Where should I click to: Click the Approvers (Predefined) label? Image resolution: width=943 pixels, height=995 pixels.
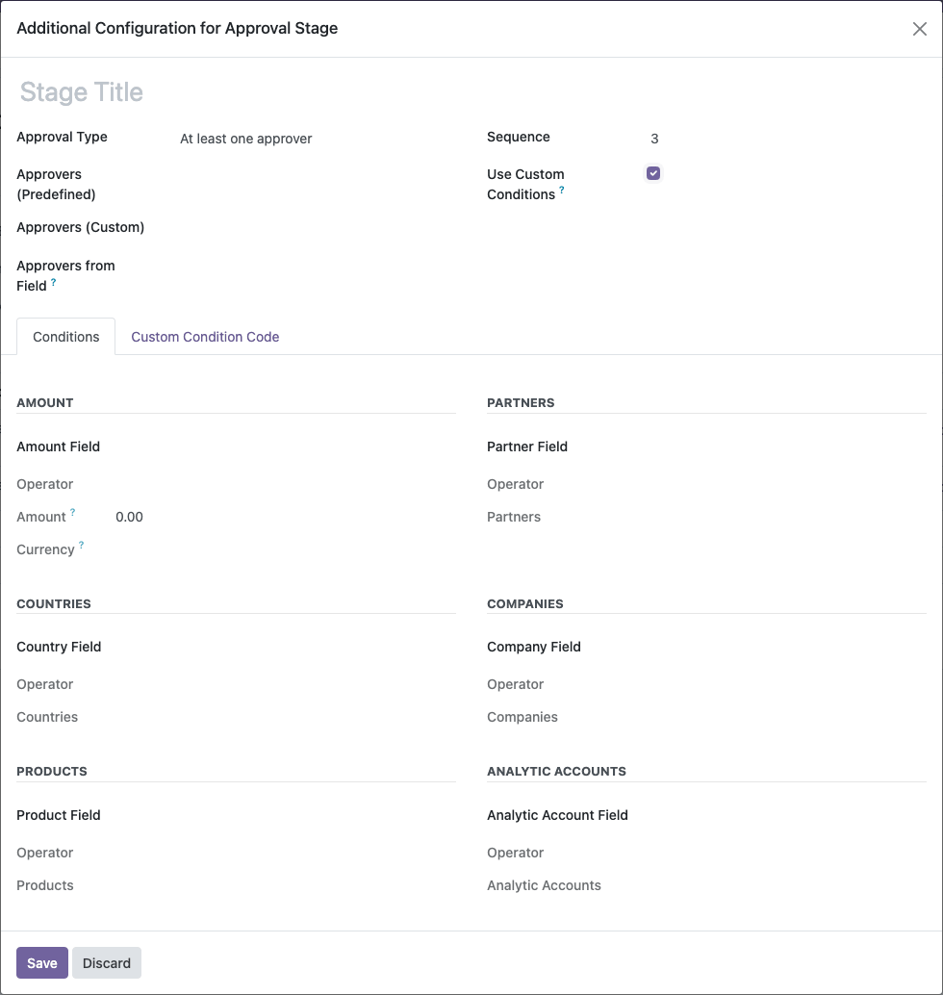pyautogui.click(x=56, y=184)
